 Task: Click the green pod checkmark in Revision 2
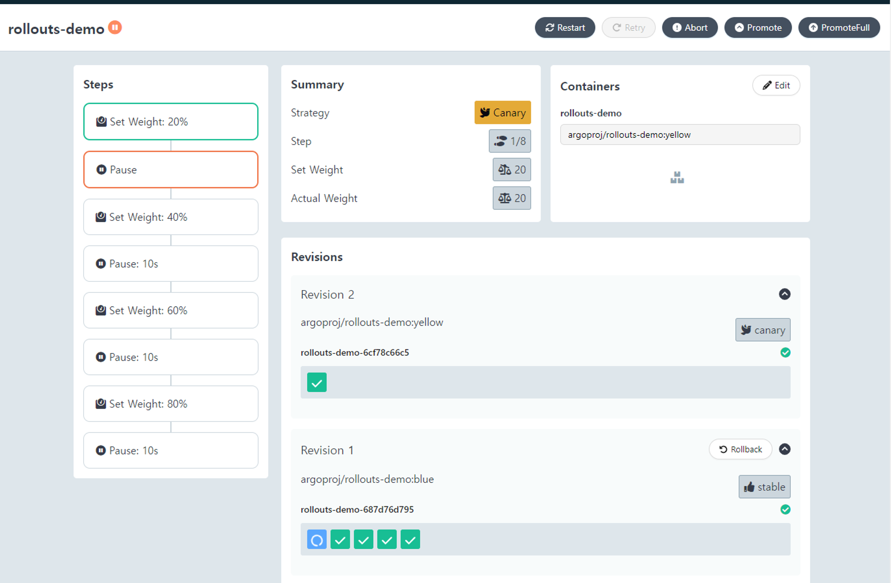pyautogui.click(x=317, y=382)
